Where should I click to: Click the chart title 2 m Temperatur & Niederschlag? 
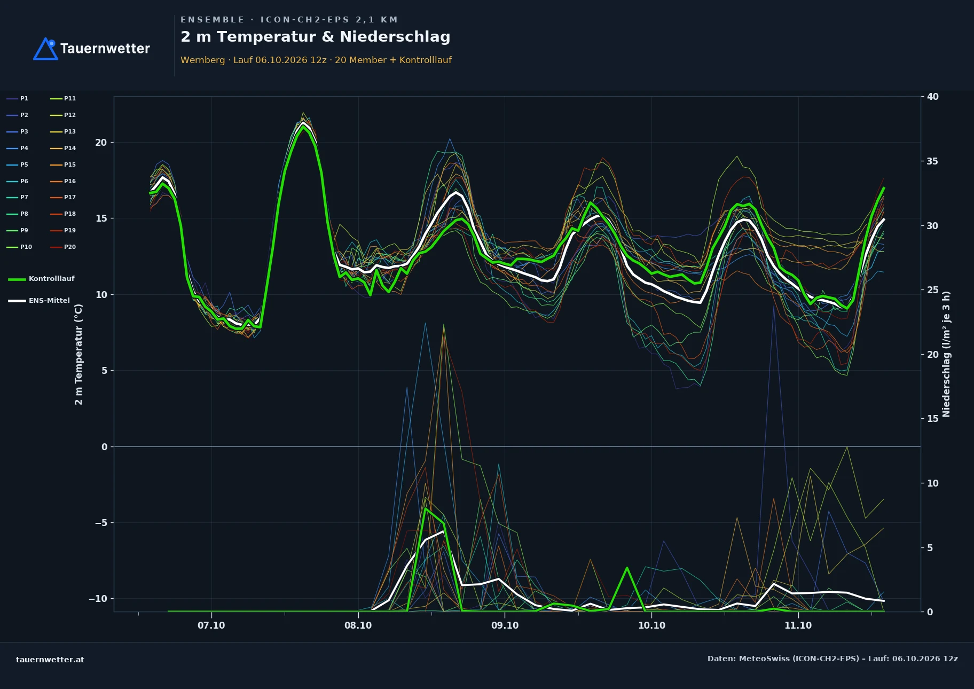315,37
